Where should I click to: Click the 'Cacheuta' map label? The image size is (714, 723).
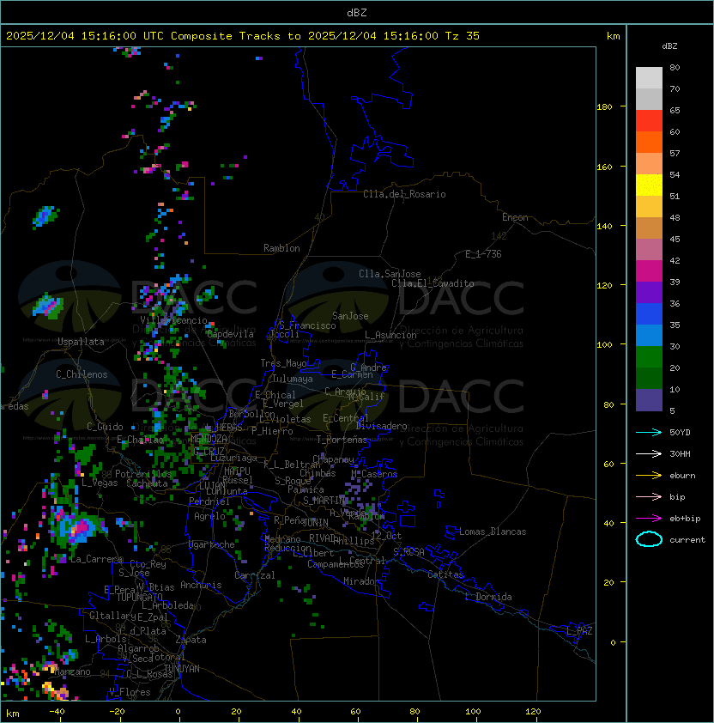pos(147,483)
